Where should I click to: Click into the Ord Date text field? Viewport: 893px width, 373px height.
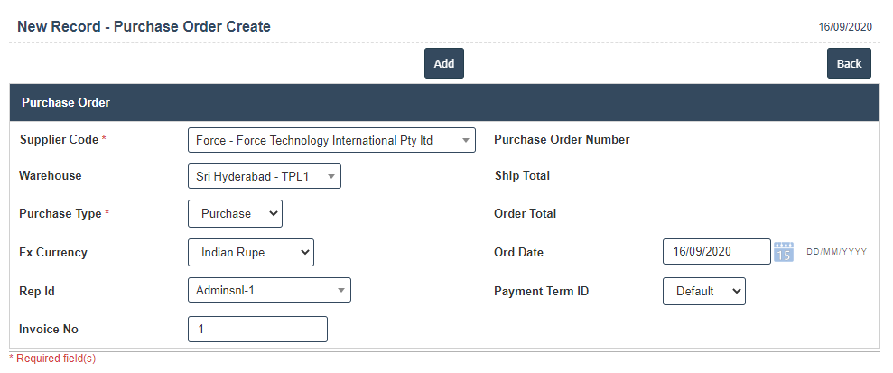(x=716, y=252)
